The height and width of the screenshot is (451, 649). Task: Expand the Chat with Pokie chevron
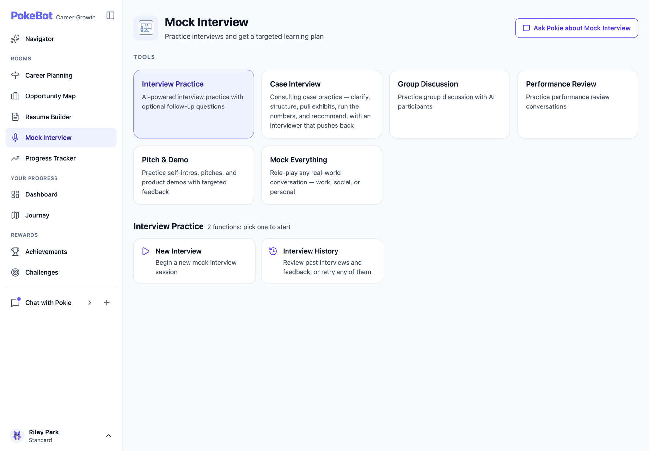[90, 303]
